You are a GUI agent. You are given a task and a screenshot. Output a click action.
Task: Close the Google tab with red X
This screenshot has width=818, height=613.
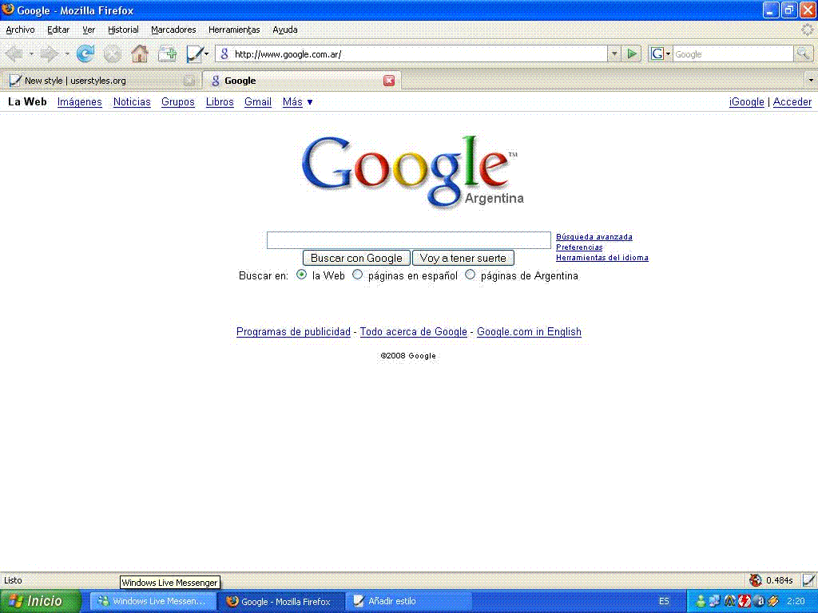click(389, 81)
